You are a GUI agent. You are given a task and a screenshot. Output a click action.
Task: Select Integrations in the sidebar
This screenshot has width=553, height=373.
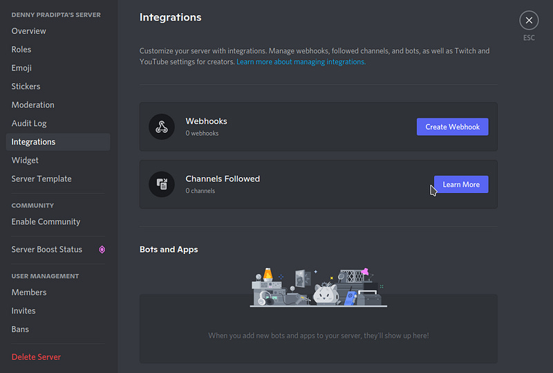tap(58, 142)
